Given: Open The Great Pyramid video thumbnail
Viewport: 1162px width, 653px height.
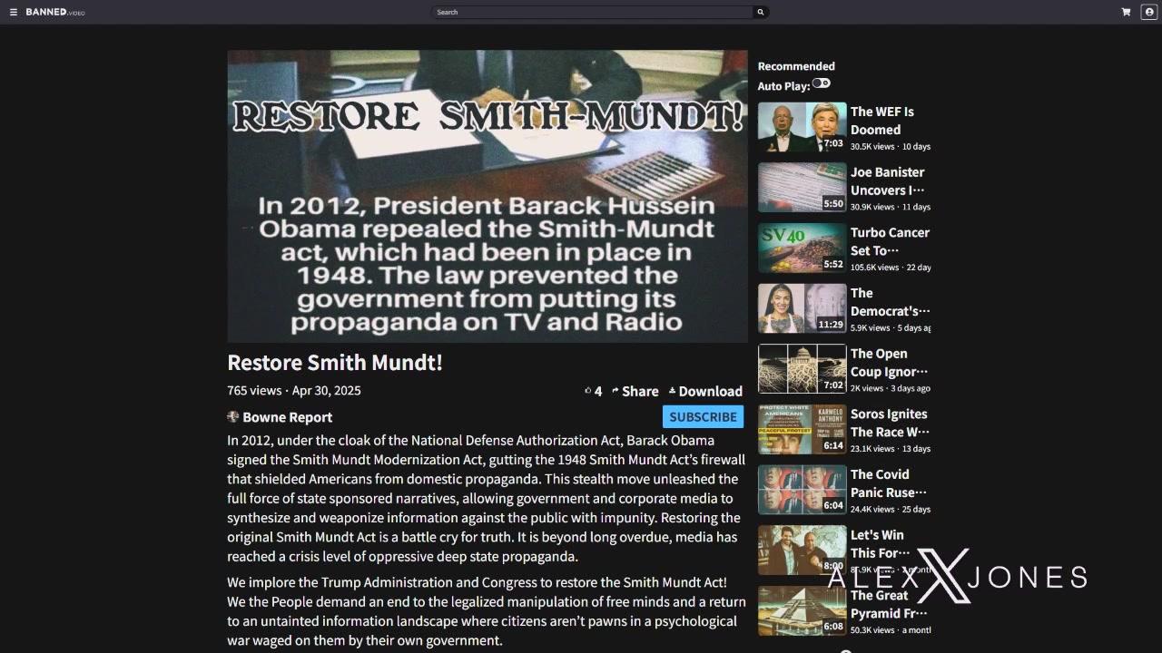Looking at the screenshot, I should (802, 610).
